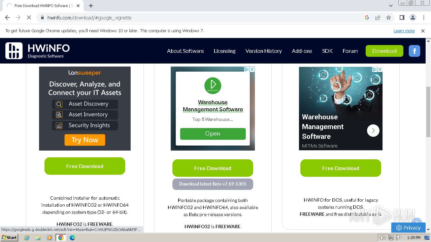Click the Google icon in address bar
Screen dimensions: 431x242
pyautogui.click(x=367, y=17)
